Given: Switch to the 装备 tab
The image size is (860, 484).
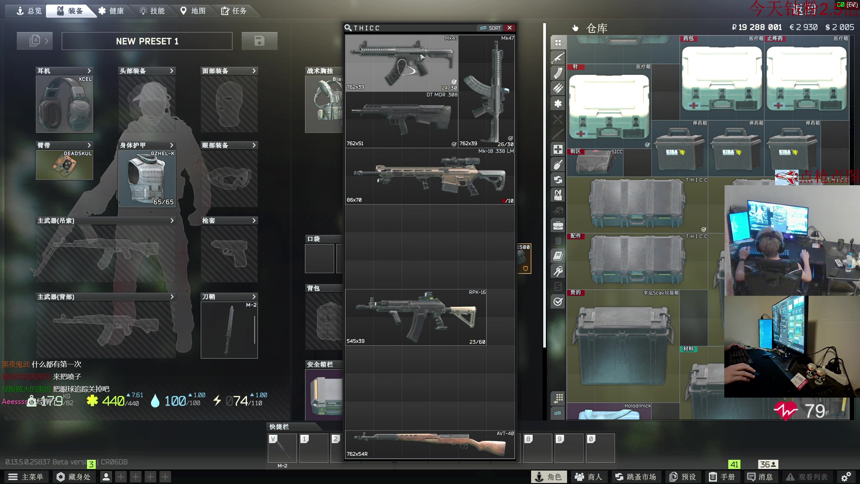Looking at the screenshot, I should (70, 11).
